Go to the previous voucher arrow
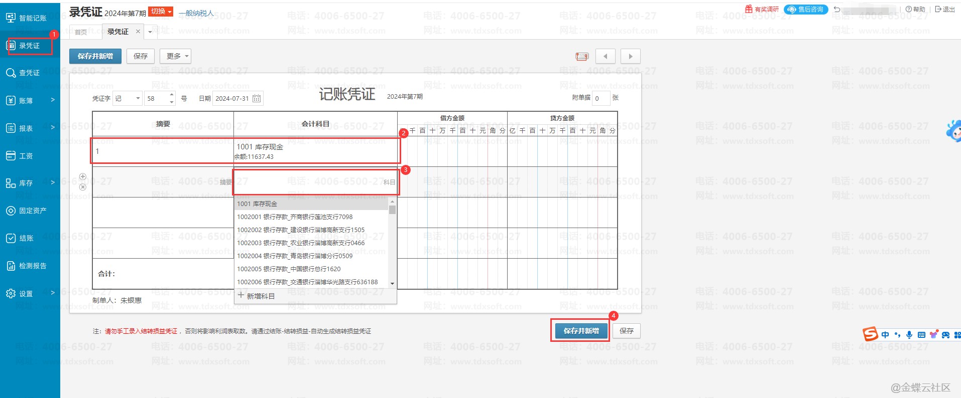This screenshot has width=961, height=398. coord(605,57)
